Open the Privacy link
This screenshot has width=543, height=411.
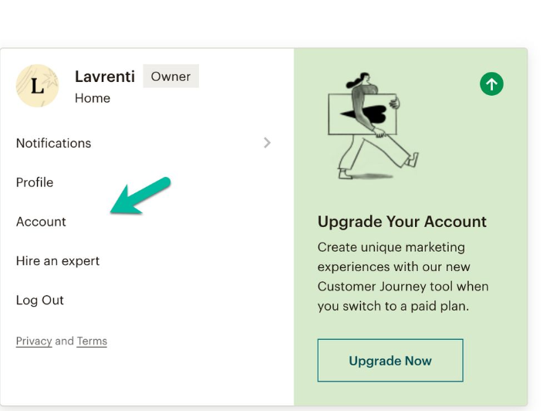34,341
